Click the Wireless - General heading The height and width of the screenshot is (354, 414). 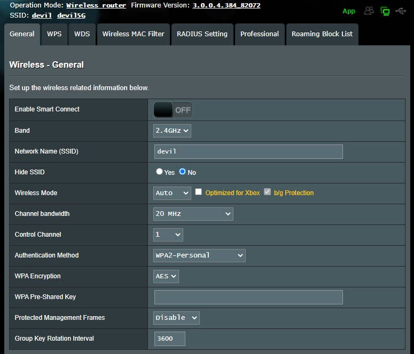(x=46, y=65)
